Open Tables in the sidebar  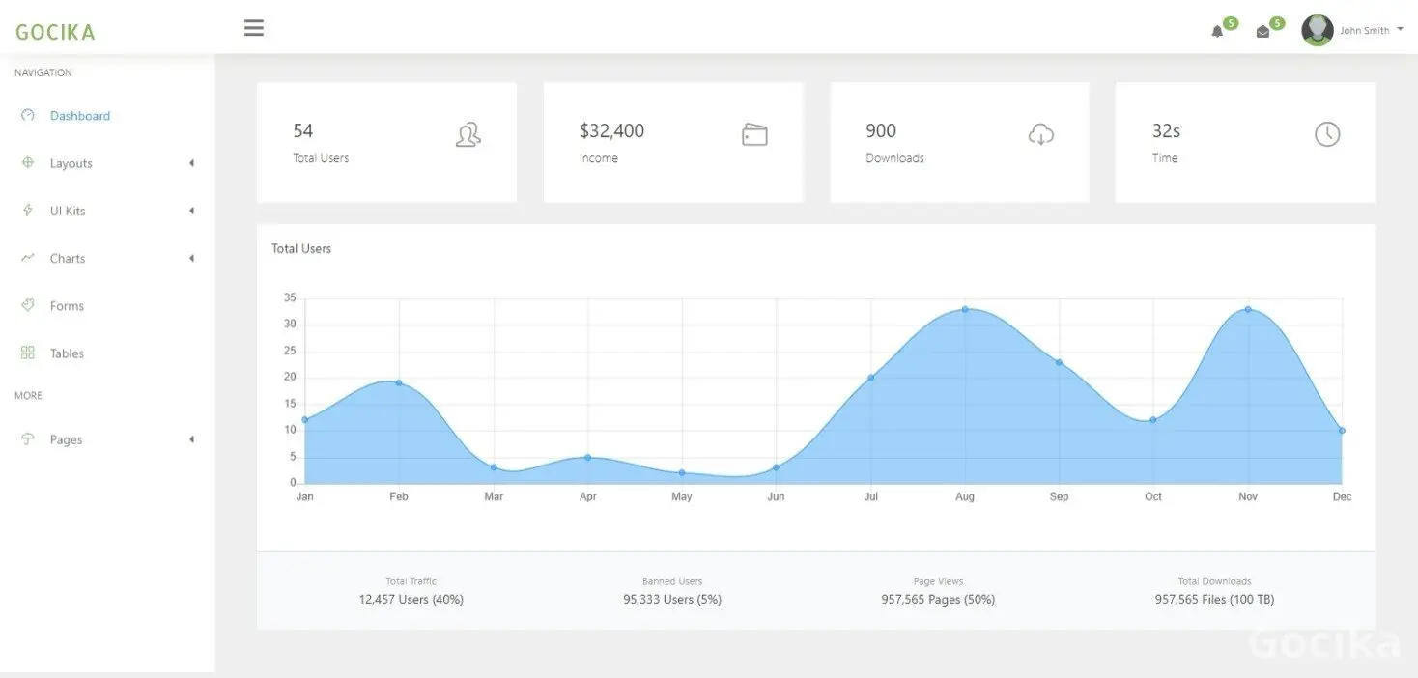[x=67, y=353]
